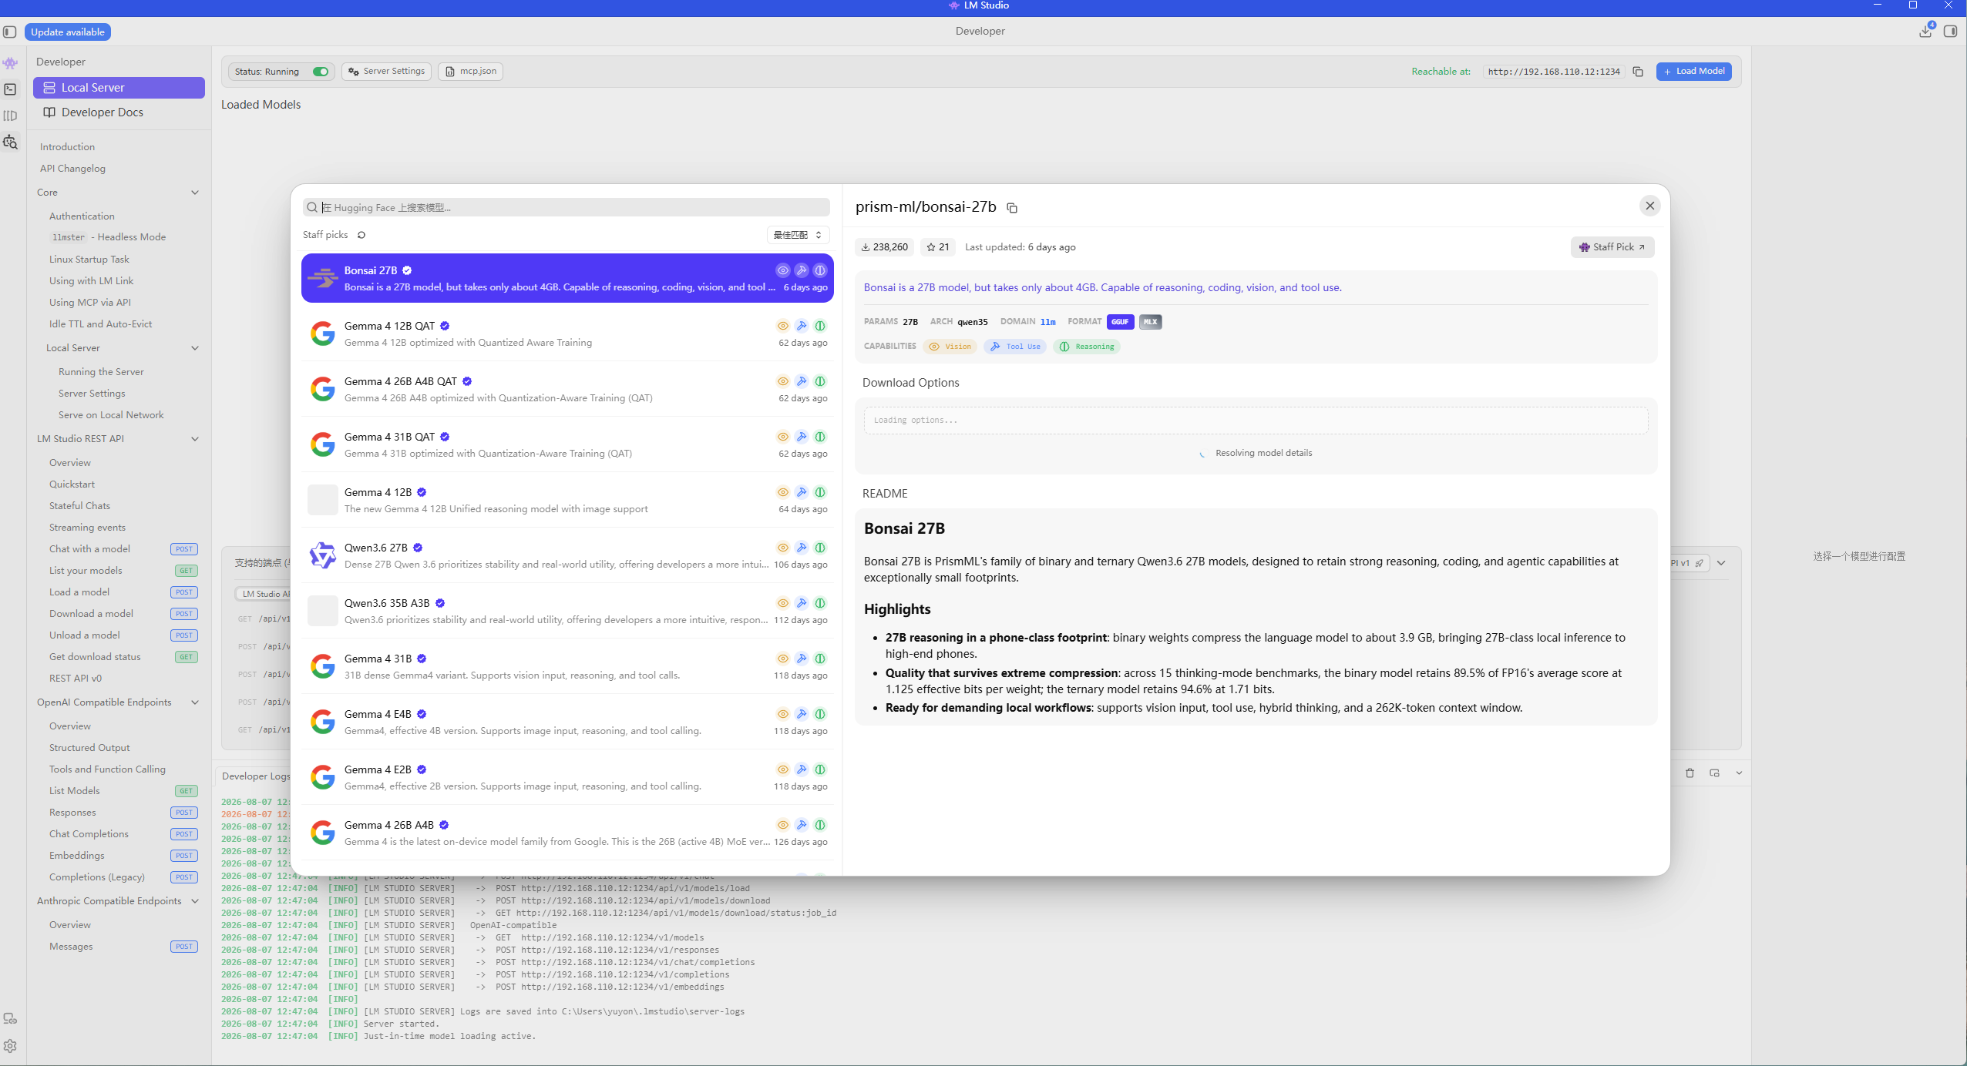This screenshot has width=1967, height=1066.
Task: Refresh the Staff picks list
Action: [x=361, y=235]
